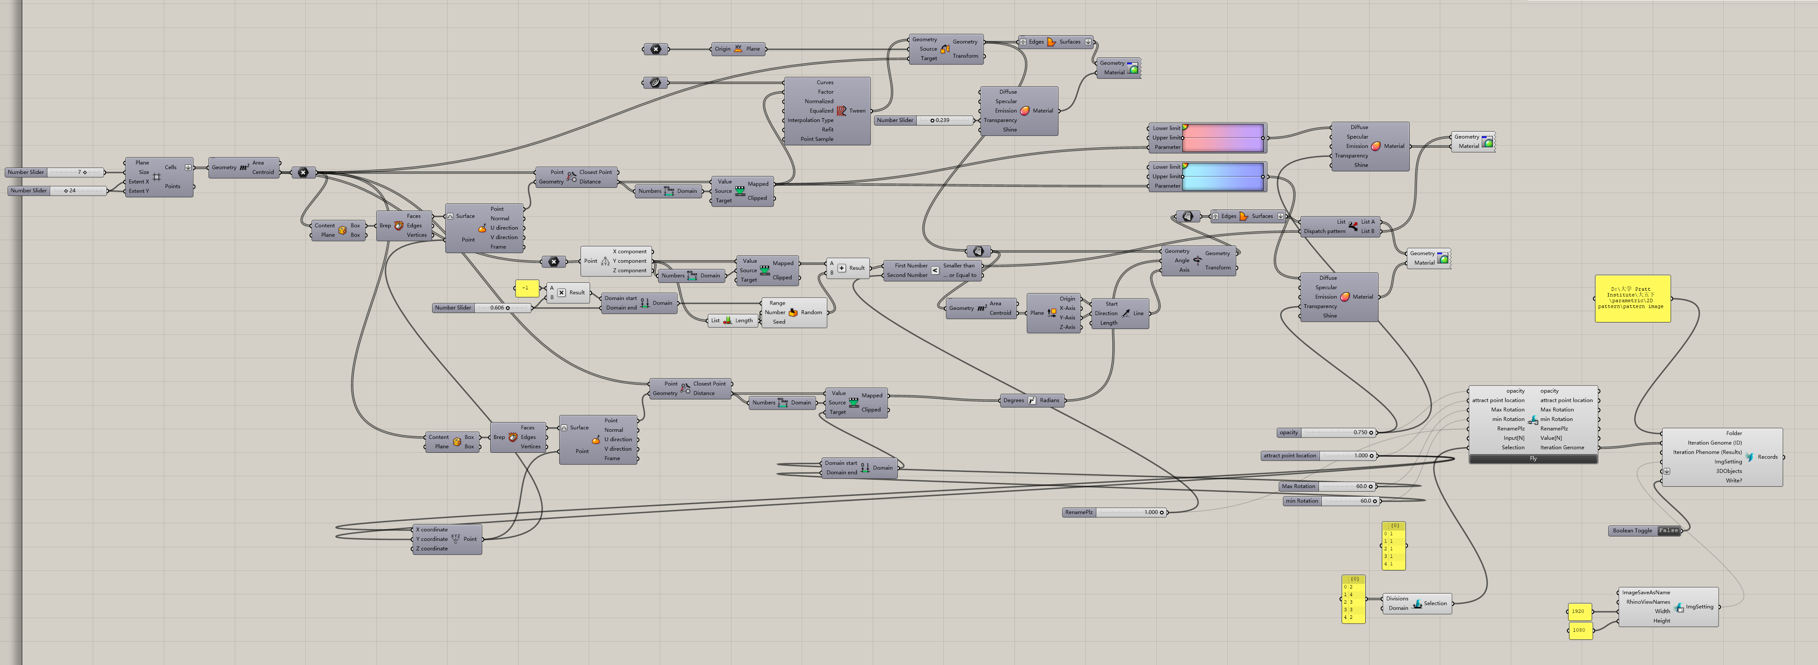Click the Degrees to Radians icon
This screenshot has height=665, width=1818.
[1031, 400]
